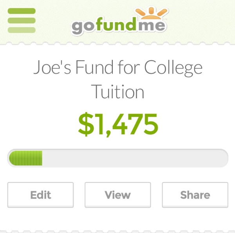Tap the gray 'me' letters in logo
Image resolution: width=235 pixels, height=233 pixels.
point(152,25)
